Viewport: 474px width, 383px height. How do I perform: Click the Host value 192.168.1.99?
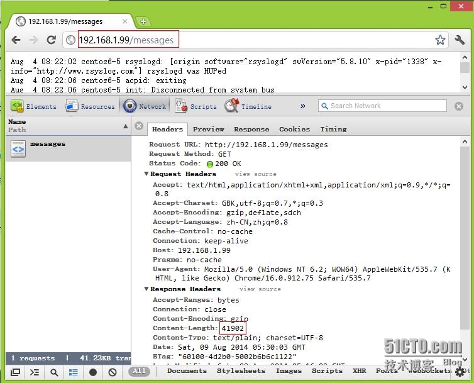pyautogui.click(x=204, y=250)
